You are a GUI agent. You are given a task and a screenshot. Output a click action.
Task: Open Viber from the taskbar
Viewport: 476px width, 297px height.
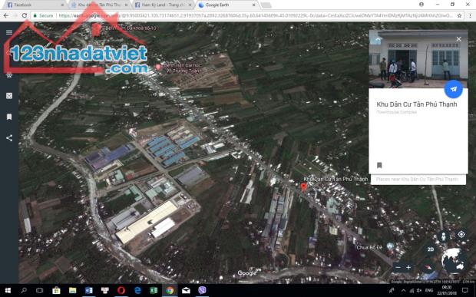202,290
